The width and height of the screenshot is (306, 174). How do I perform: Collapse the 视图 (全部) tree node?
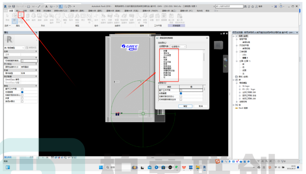point(234,36)
